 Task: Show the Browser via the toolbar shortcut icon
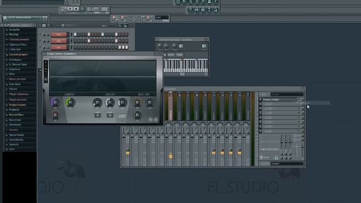click(x=209, y=10)
